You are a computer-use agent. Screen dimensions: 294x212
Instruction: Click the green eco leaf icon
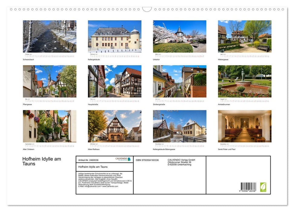[x=263, y=187]
